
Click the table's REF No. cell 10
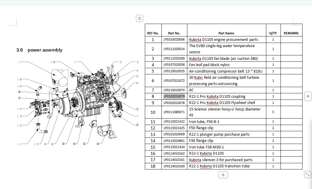pyautogui.click(x=153, y=112)
